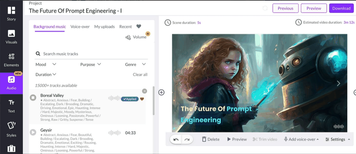Switch to the Voice-over tab

coord(80,27)
